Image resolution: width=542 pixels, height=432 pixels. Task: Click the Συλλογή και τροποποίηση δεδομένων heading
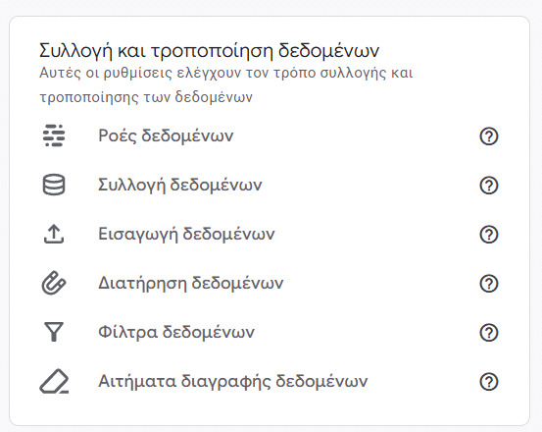[209, 51]
